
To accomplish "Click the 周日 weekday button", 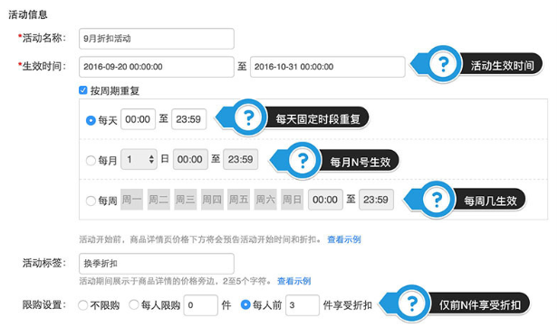I will [x=292, y=200].
